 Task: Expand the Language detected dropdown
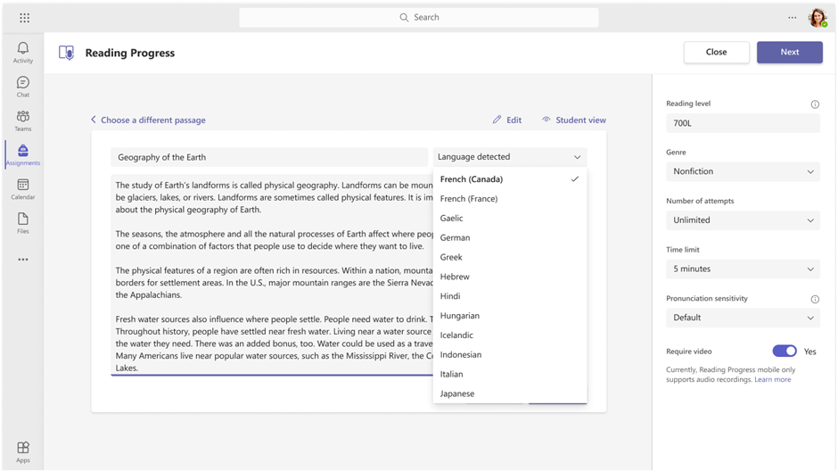click(x=510, y=157)
